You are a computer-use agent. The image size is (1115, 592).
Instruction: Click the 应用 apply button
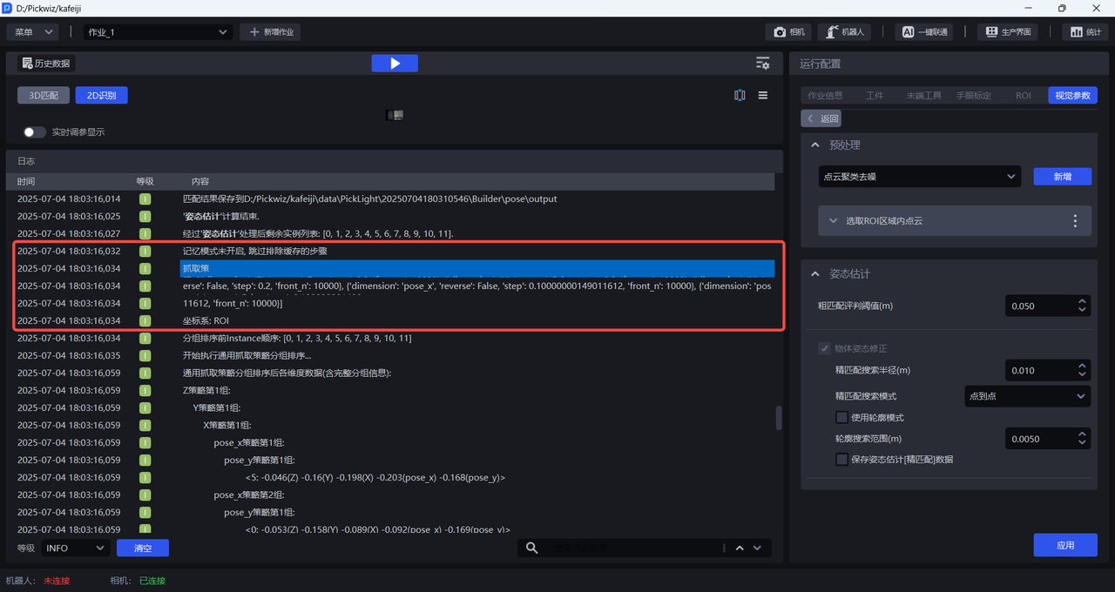click(1064, 545)
